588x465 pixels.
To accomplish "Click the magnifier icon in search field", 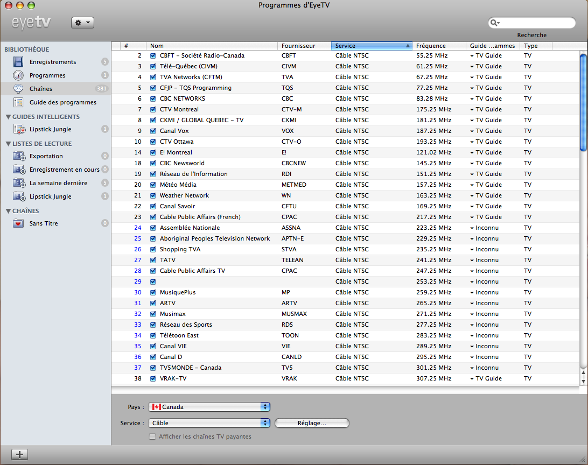I will (x=495, y=23).
